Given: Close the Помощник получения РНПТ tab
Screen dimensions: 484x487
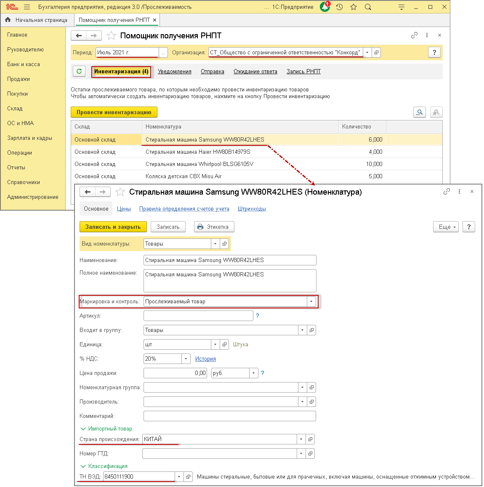Looking at the screenshot, I should pos(154,20).
